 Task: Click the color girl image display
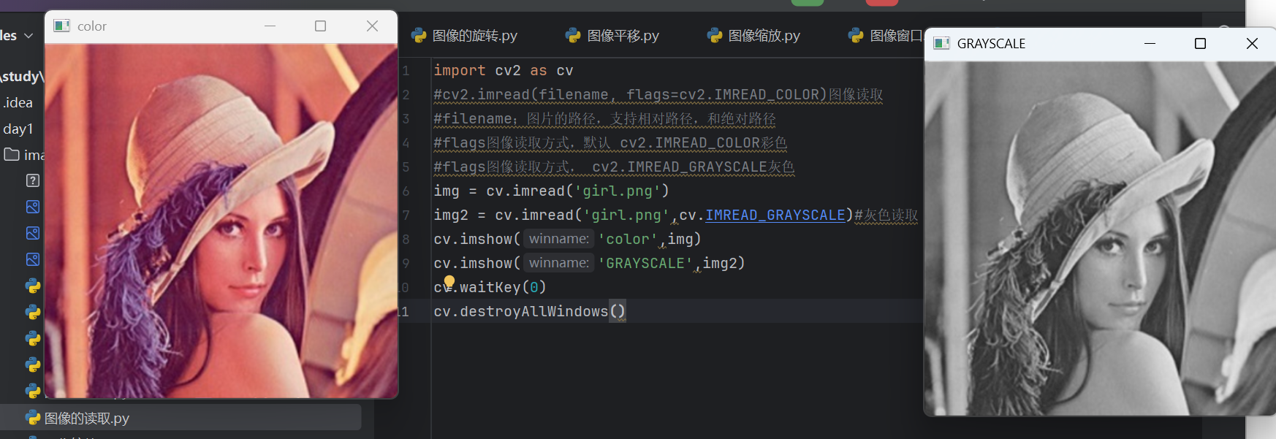[221, 221]
